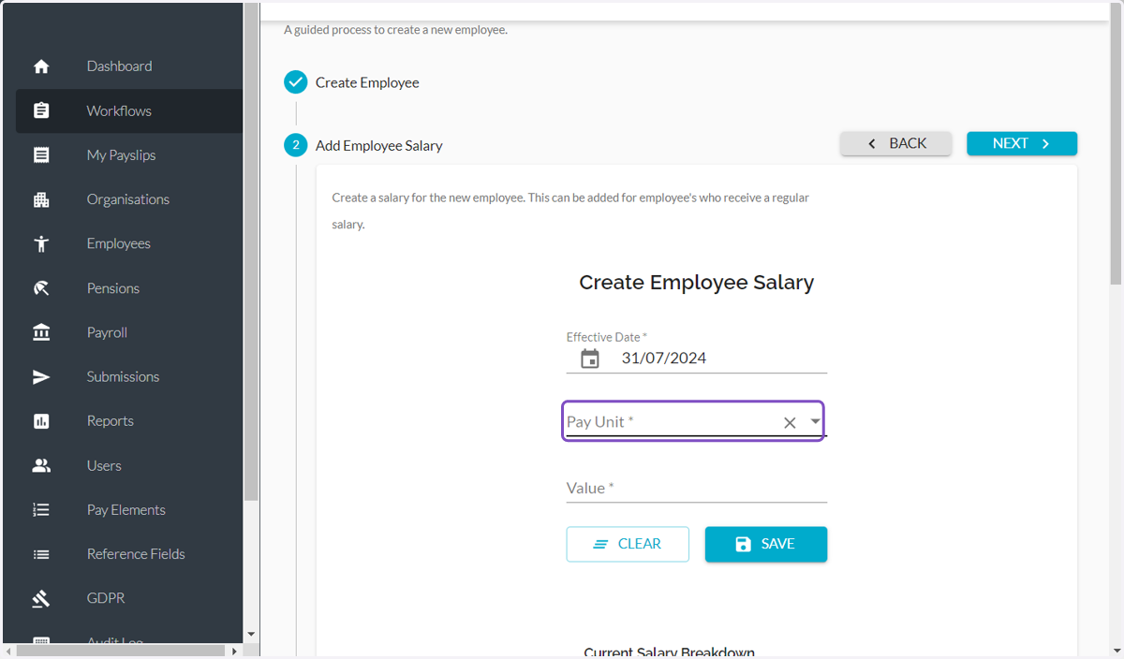Open the Pensions section
The width and height of the screenshot is (1124, 659).
[x=129, y=288]
